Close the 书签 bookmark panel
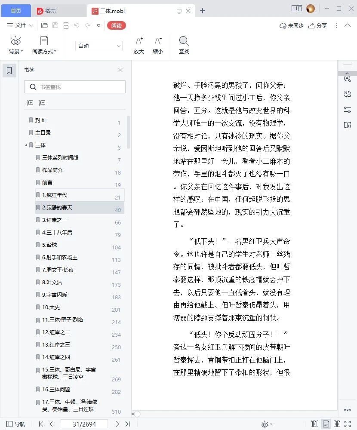The height and width of the screenshot is (430, 357). pyautogui.click(x=120, y=70)
